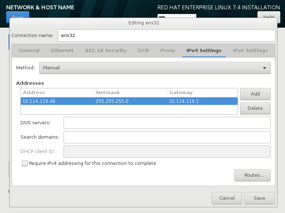Open the Method dropdown arrow

point(265,68)
